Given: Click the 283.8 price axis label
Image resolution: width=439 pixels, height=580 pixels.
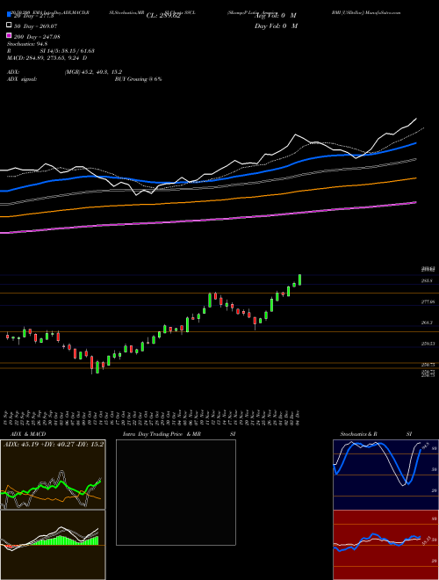Looking at the screenshot, I should (x=427, y=280).
